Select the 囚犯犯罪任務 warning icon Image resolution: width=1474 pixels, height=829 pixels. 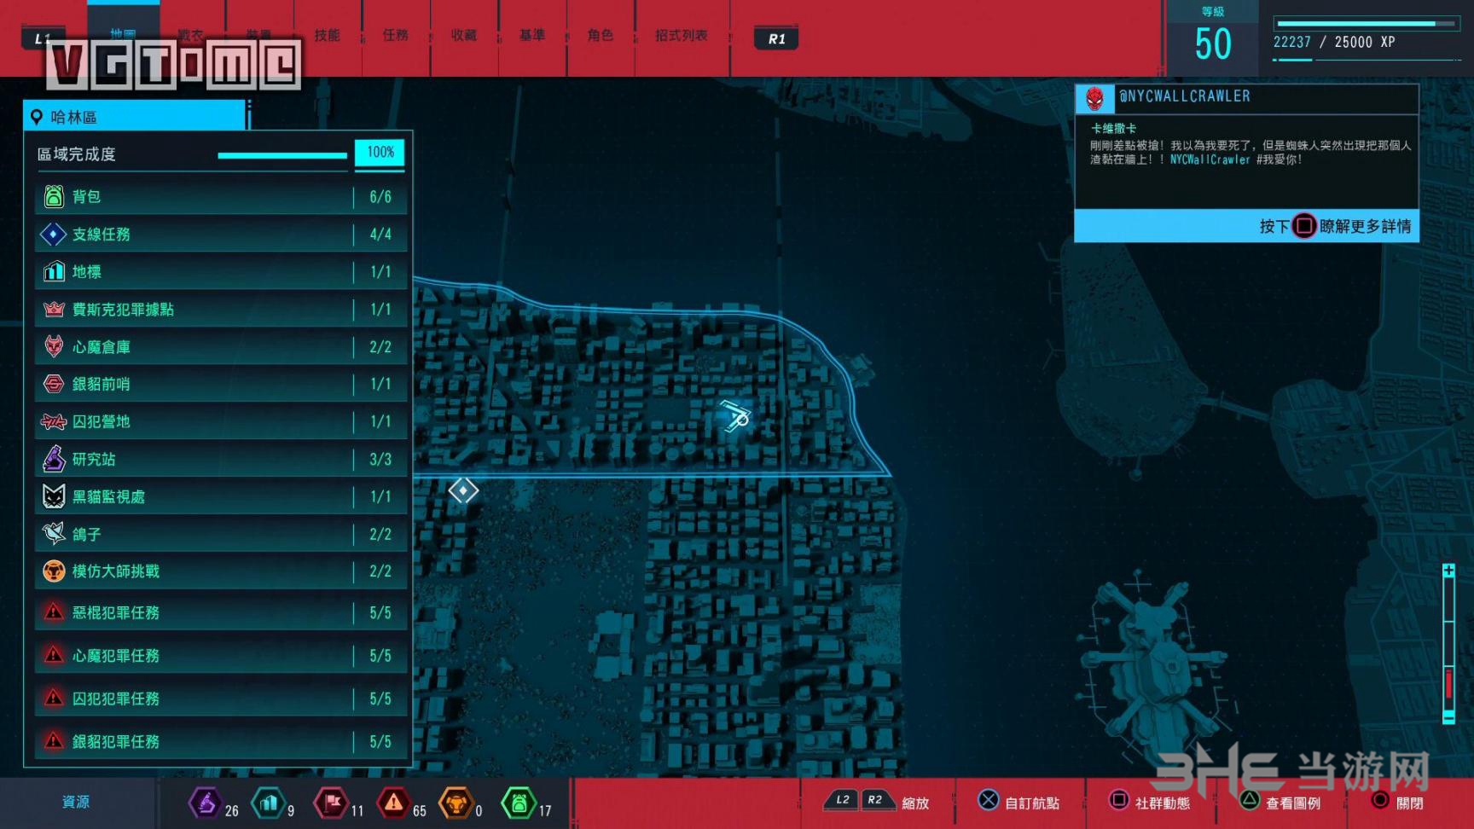(x=54, y=699)
